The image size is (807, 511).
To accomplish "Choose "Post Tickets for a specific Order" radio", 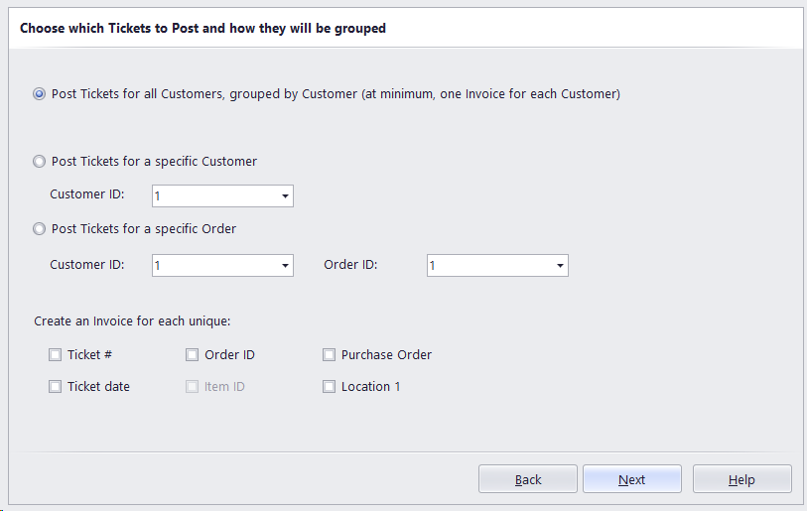I will (x=40, y=228).
